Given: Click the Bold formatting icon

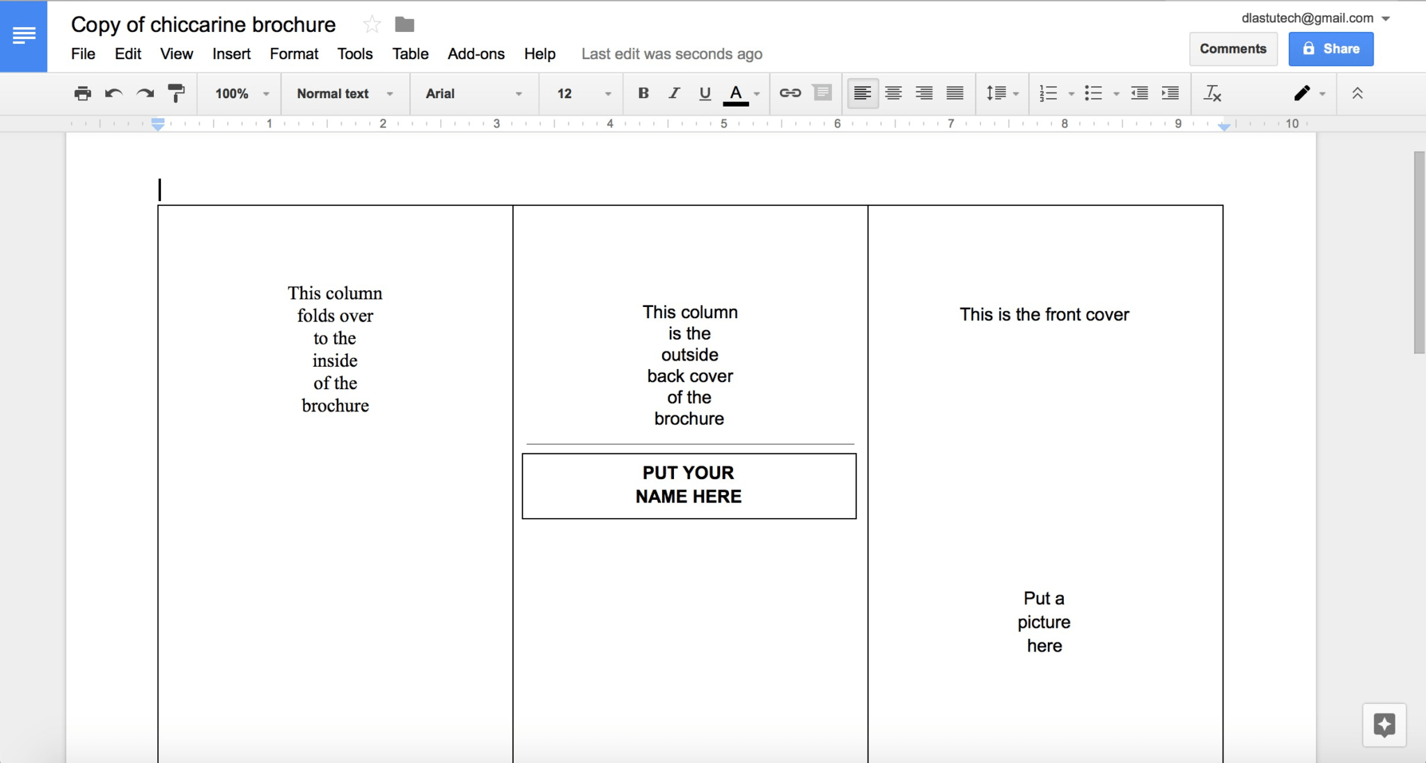Looking at the screenshot, I should (641, 93).
